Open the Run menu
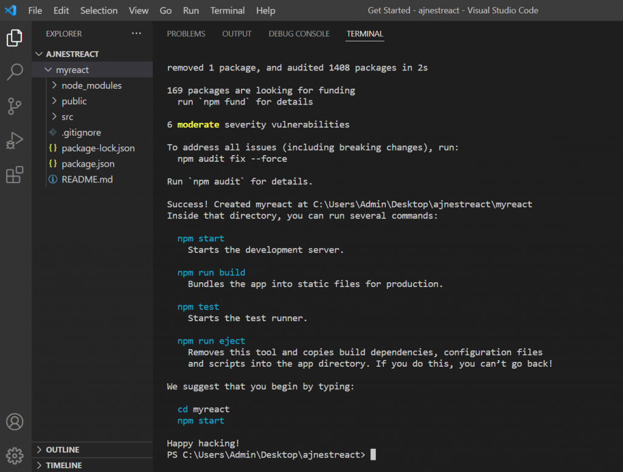The width and height of the screenshot is (623, 472). pos(190,10)
